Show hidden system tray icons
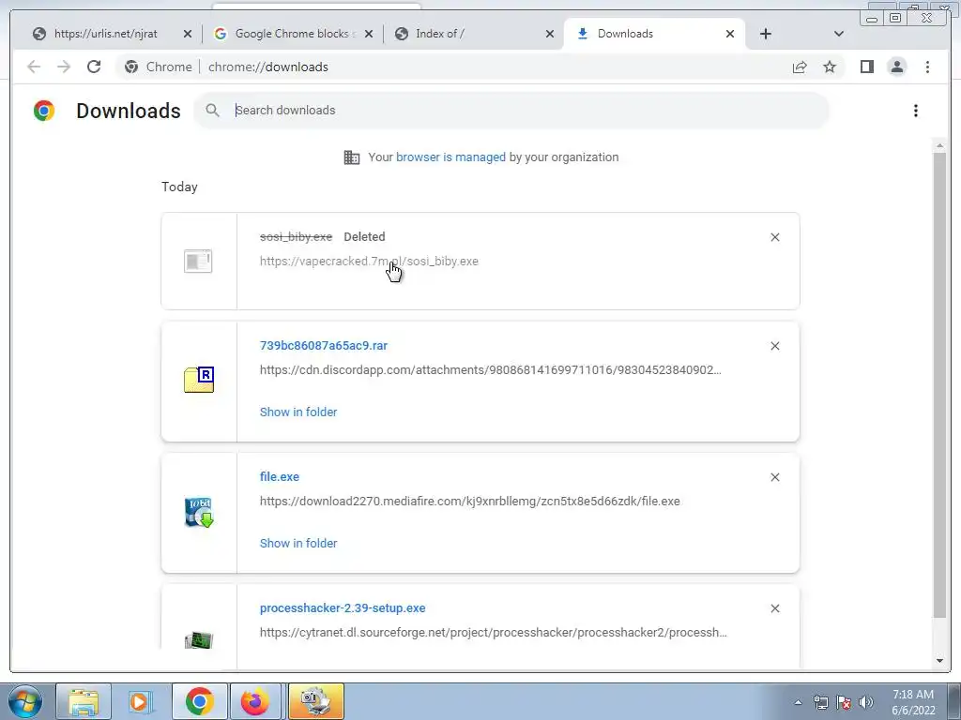The image size is (961, 720). (x=798, y=702)
